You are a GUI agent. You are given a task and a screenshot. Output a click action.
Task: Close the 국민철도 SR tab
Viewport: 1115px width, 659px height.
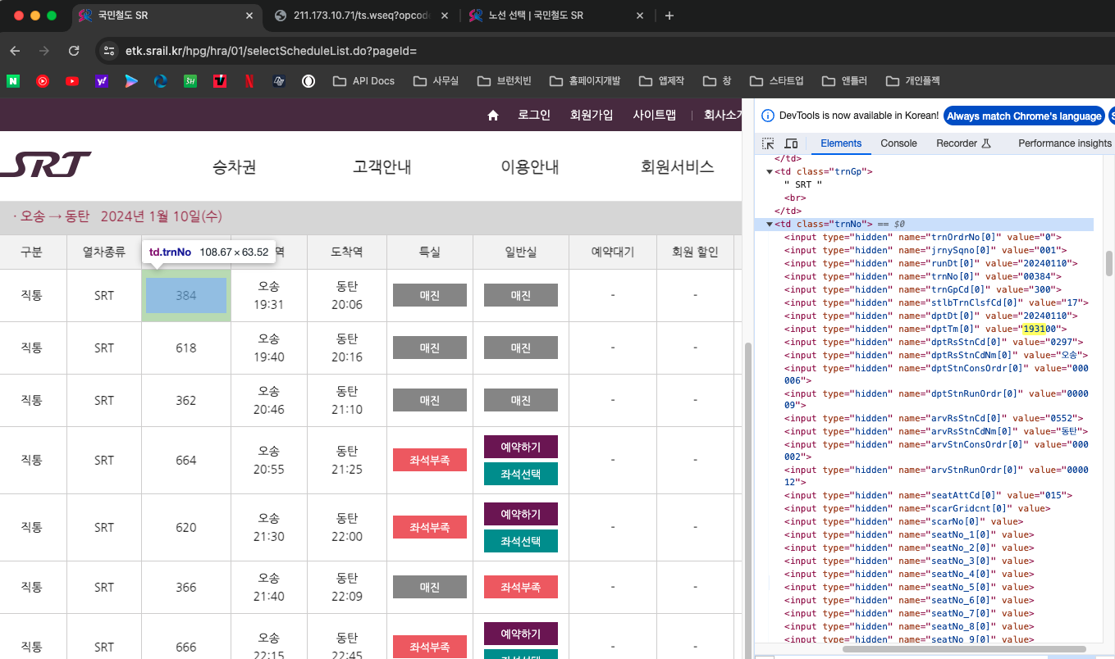pyautogui.click(x=250, y=16)
